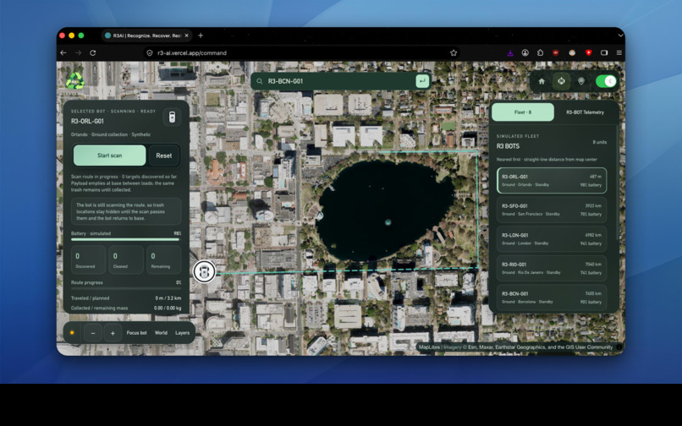The width and height of the screenshot is (682, 426).
Task: Expand the browser tab list chevron
Action: pos(620,35)
